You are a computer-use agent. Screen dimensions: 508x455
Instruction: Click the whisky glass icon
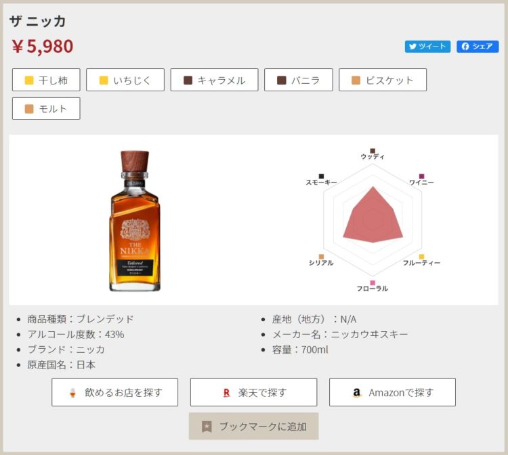[x=72, y=393]
